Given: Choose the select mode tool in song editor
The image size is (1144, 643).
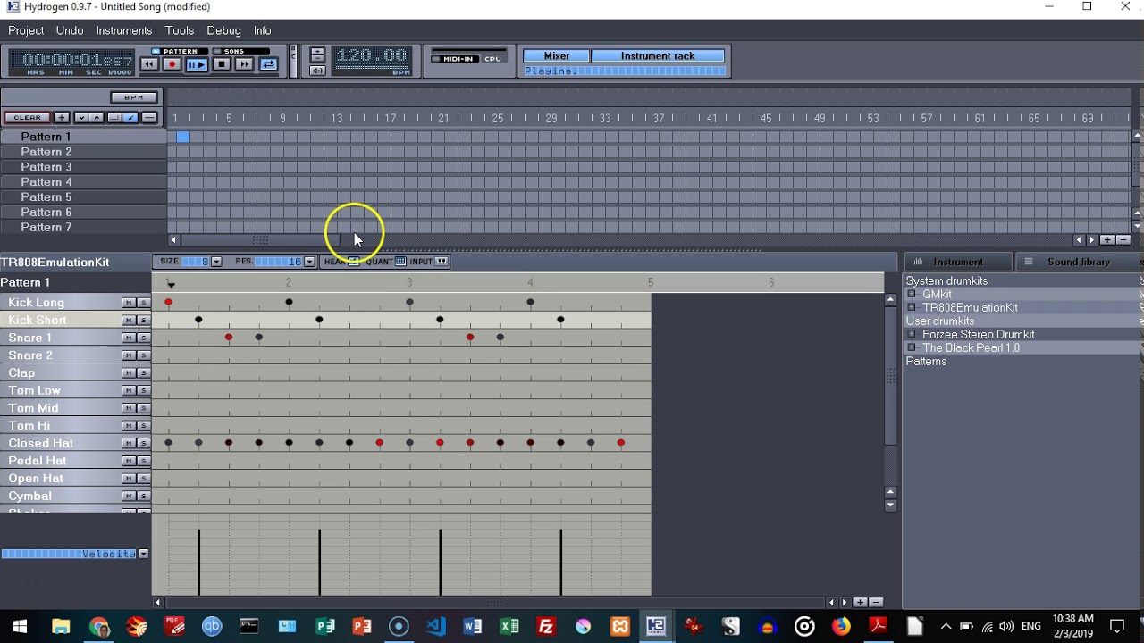Looking at the screenshot, I should click(114, 118).
